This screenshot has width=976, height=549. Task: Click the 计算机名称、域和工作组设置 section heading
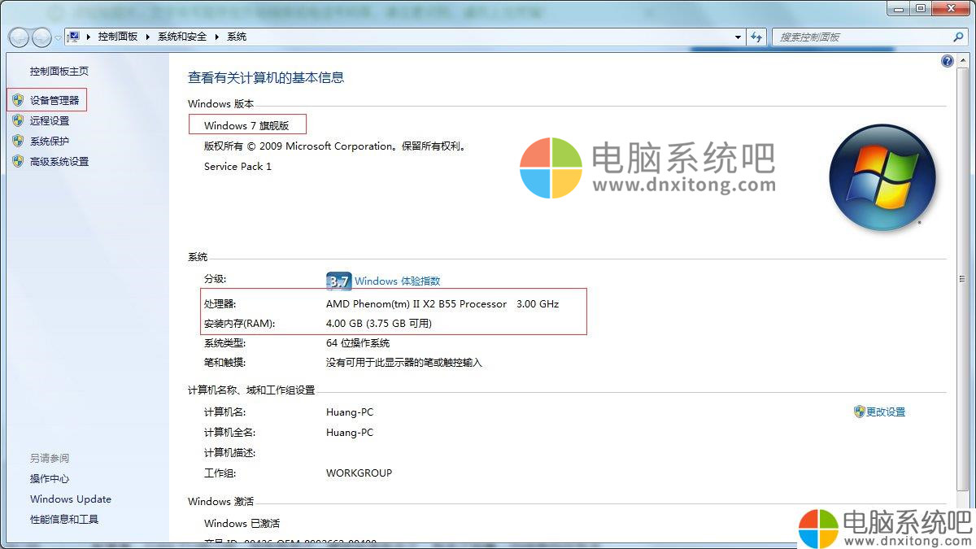[x=251, y=390]
